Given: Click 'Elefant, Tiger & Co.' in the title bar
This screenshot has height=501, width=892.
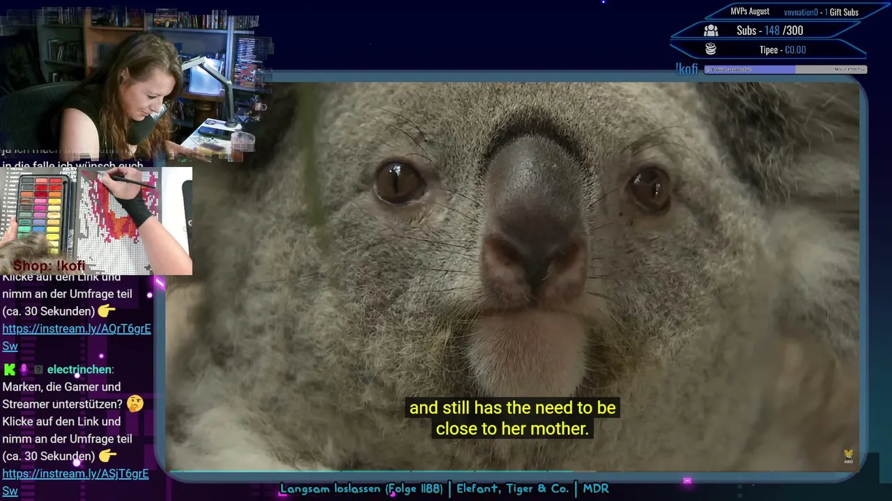Looking at the screenshot, I should click(512, 488).
